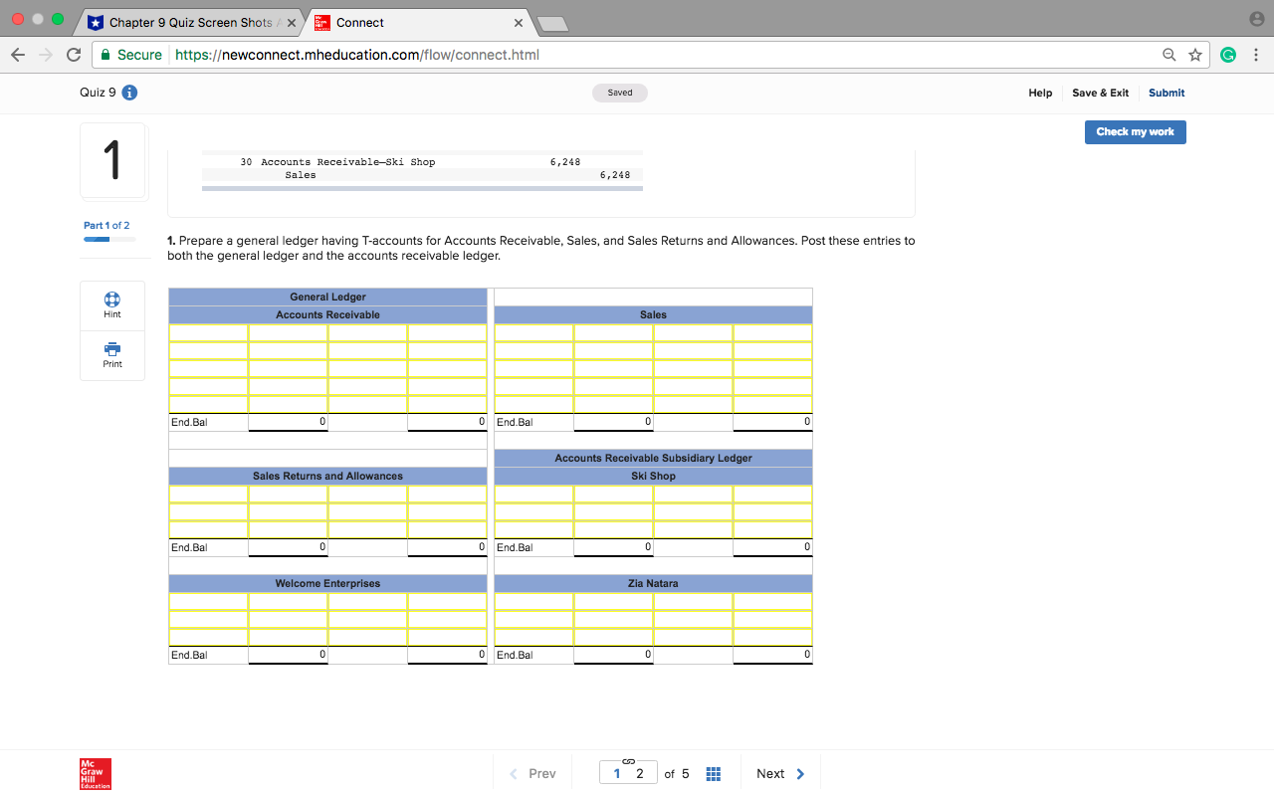Open a new browser tab
The height and width of the screenshot is (796, 1274).
point(553,23)
